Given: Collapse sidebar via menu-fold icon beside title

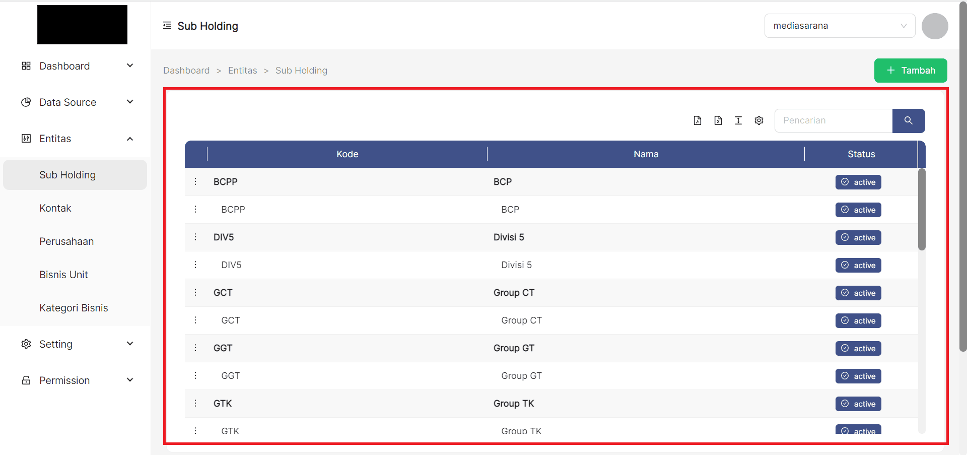Looking at the screenshot, I should [167, 26].
